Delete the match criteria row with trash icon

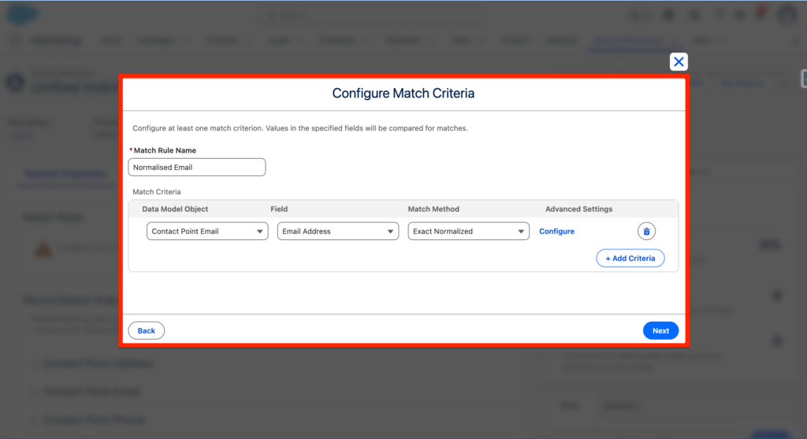pyautogui.click(x=646, y=231)
